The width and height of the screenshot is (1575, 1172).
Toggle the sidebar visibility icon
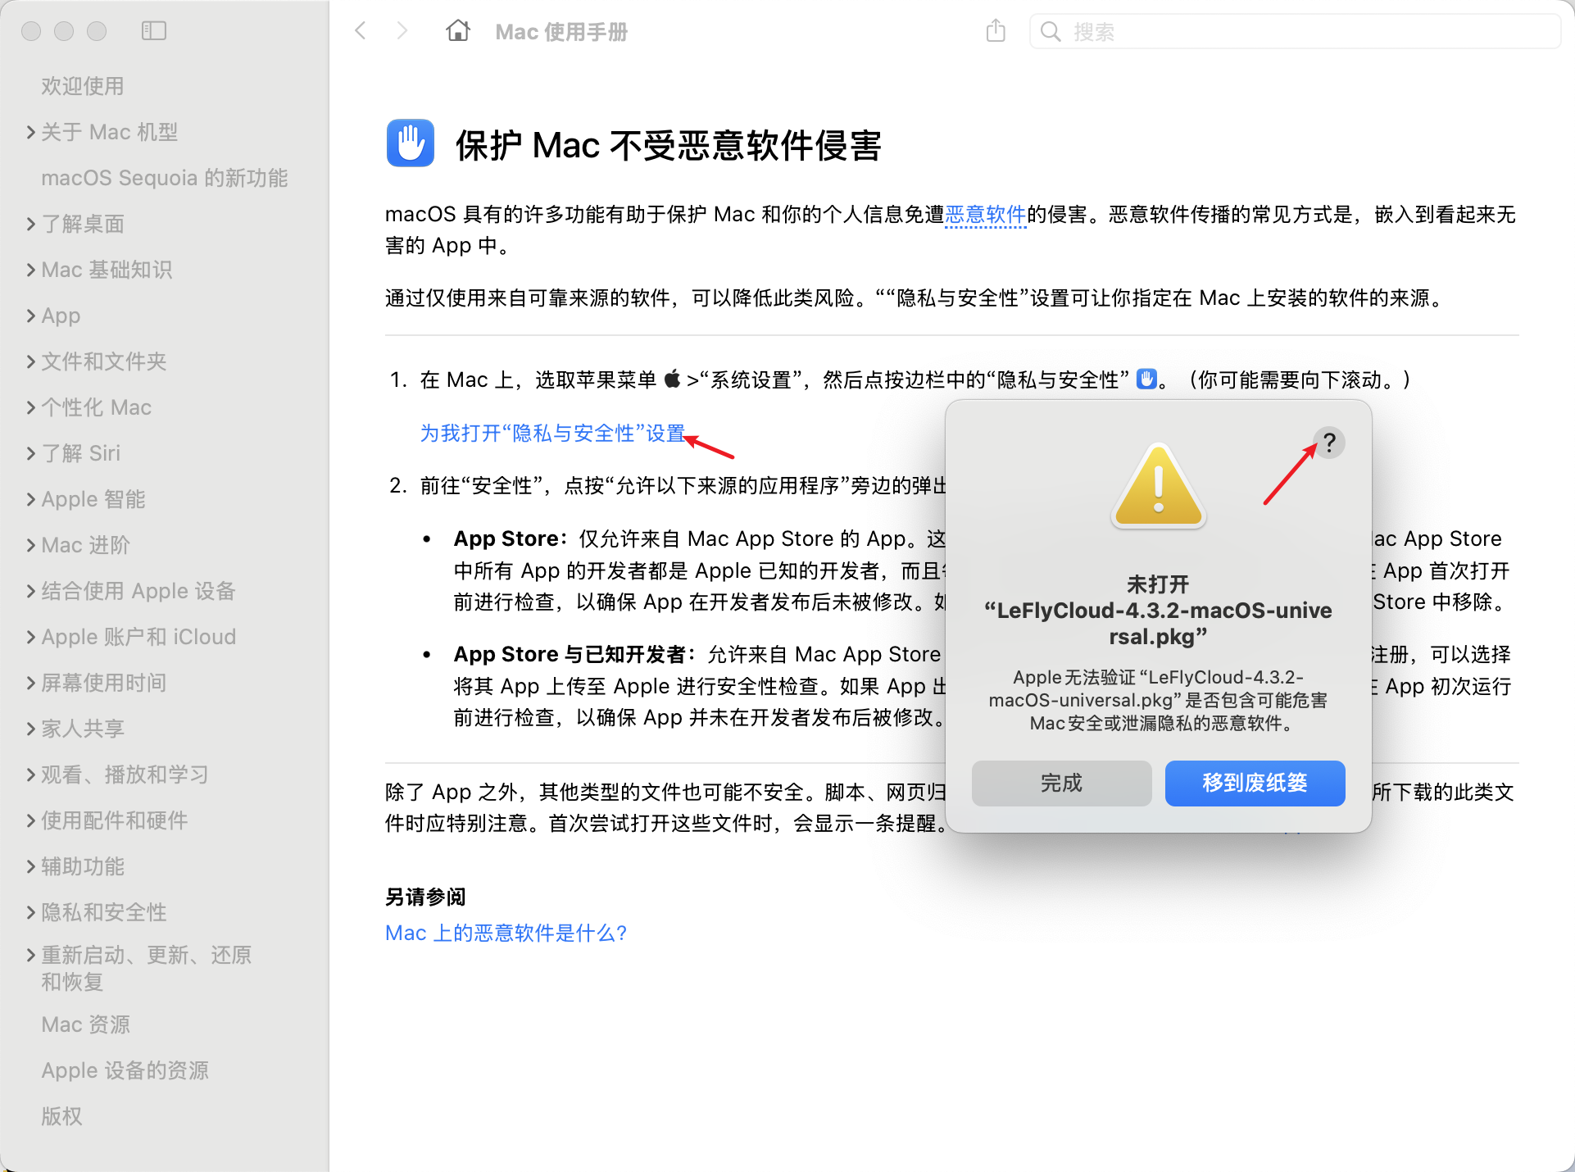[154, 31]
